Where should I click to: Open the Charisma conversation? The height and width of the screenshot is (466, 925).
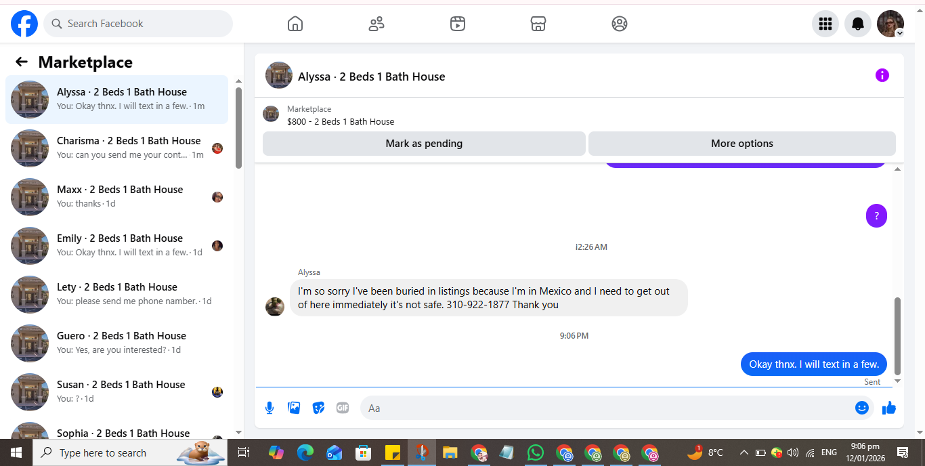pyautogui.click(x=116, y=148)
